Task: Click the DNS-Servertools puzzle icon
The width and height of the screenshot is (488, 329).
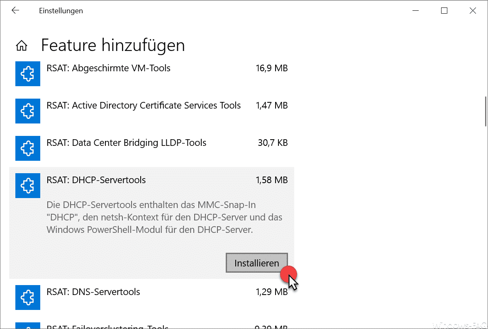Action: pos(28,298)
